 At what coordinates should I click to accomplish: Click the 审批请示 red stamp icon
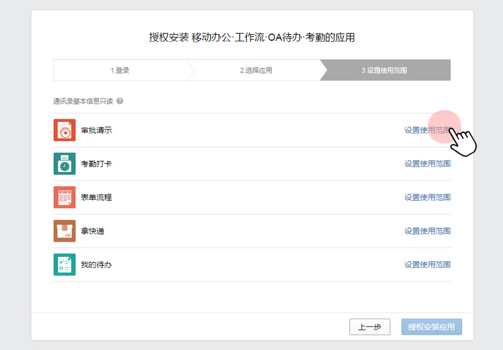(x=64, y=130)
